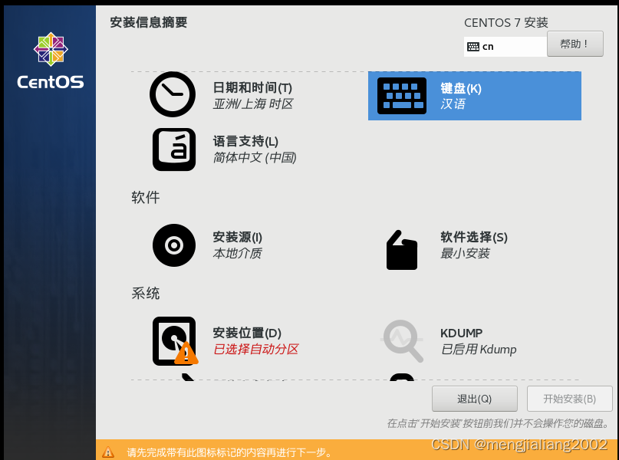This screenshot has height=460, width=619.
Task: Click the Installation Destination disk icon
Action: 175,341
